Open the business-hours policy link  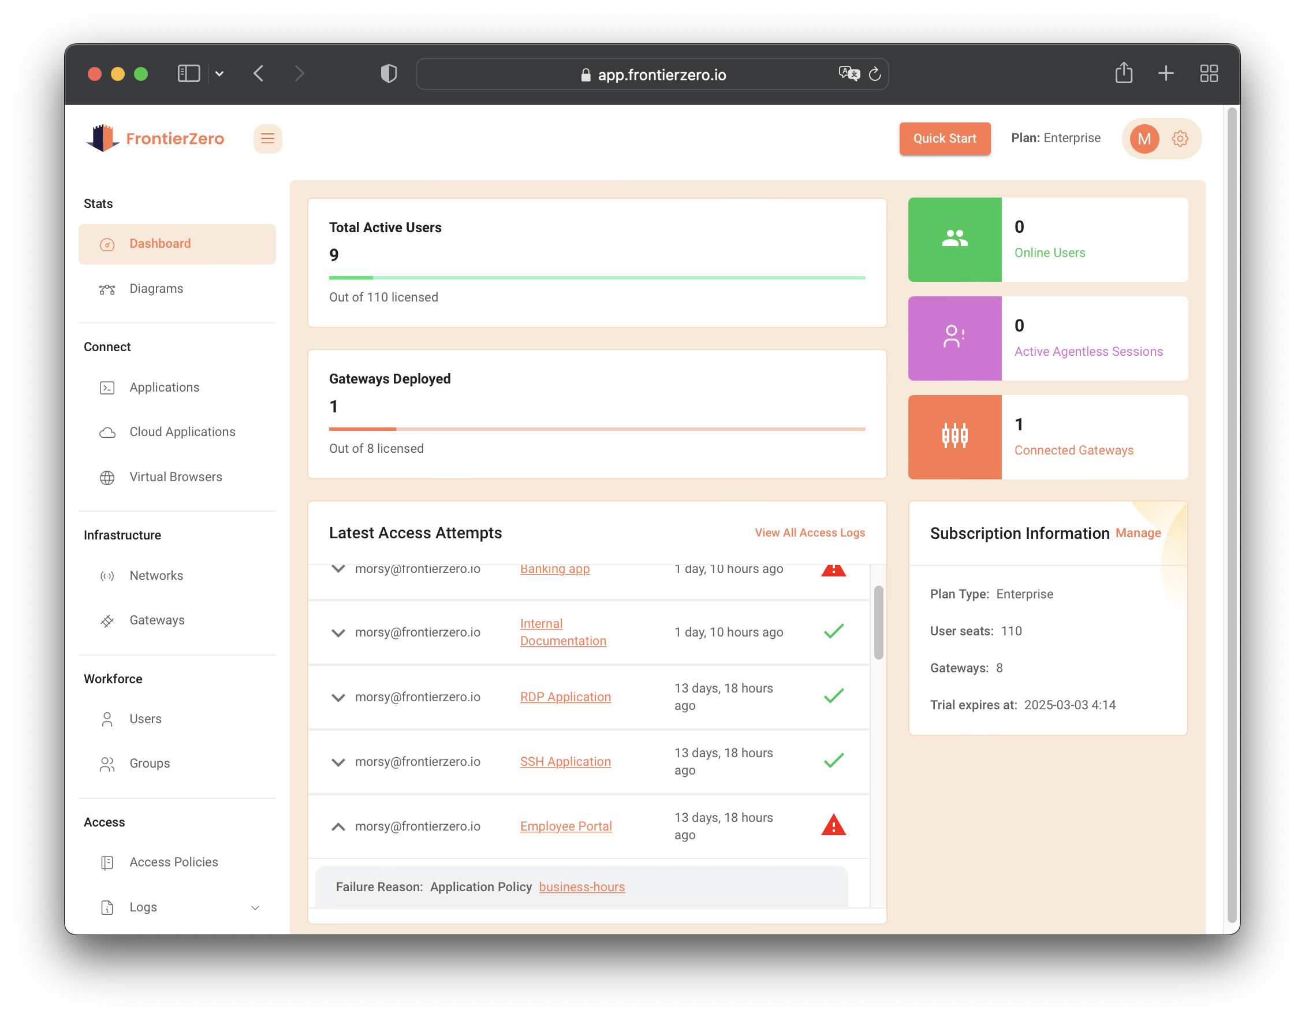pyautogui.click(x=582, y=887)
